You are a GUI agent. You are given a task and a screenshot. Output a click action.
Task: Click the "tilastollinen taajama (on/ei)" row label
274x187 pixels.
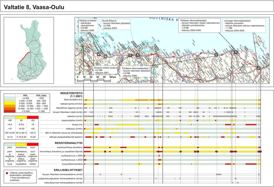pyautogui.click(x=69, y=108)
